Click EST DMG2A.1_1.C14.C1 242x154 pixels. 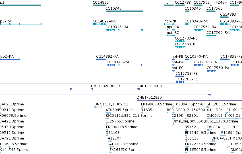tap(210, 130)
